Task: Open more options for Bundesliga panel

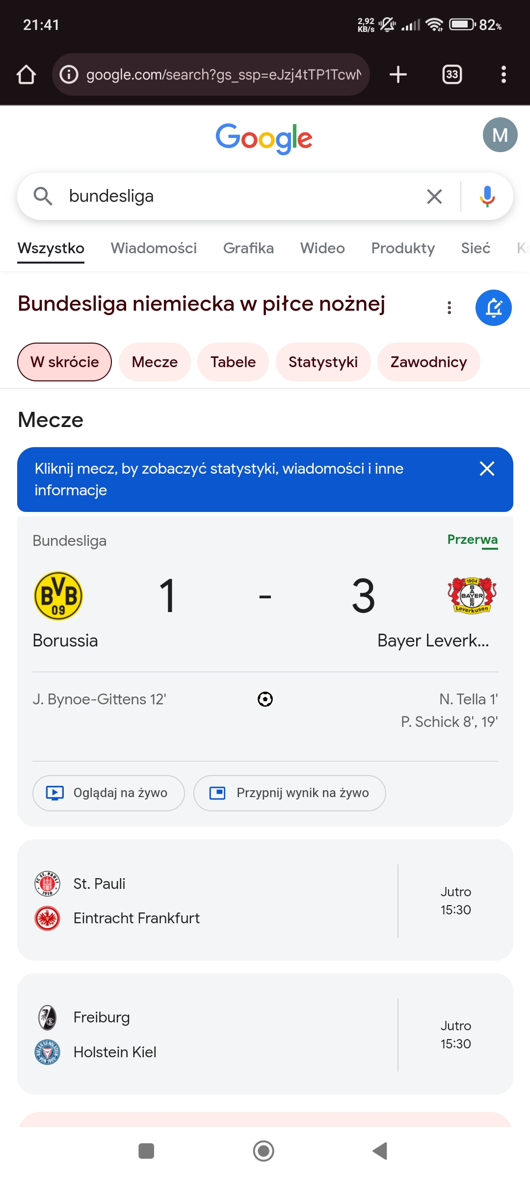Action: 449,308
